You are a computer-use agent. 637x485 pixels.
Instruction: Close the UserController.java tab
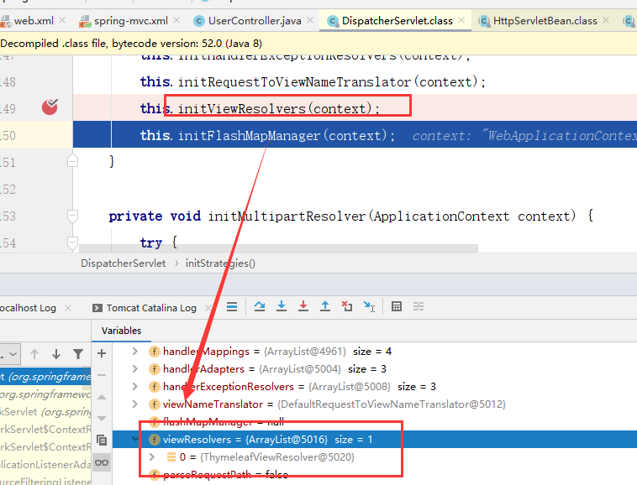(x=310, y=20)
